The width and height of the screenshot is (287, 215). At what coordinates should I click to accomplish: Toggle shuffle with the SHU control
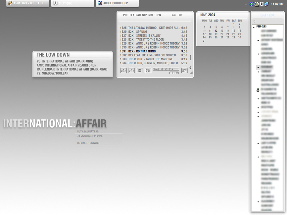[x=173, y=15]
